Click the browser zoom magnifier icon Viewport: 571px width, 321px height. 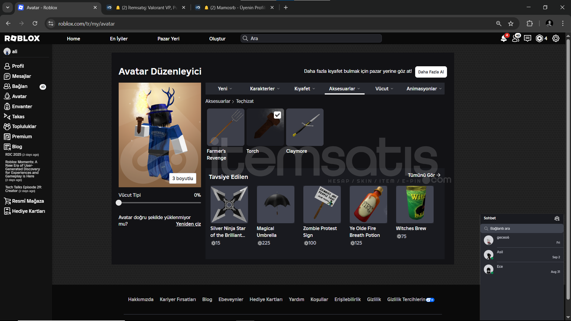499,23
